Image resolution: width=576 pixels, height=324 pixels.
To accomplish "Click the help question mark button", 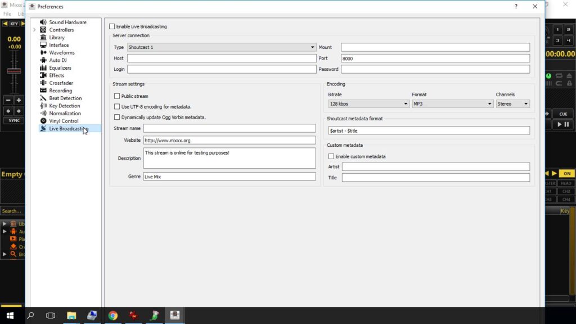I will point(516,7).
